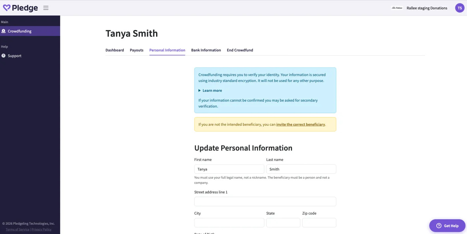Viewport: 467px width, 234px height.
Task: Click the Get Help question icon
Action: tap(439, 226)
